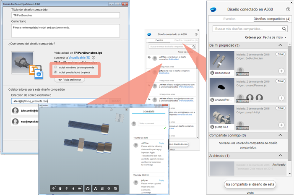Add collaborator to BoltAndNut with plus icon
294x196 pixels.
point(281,71)
